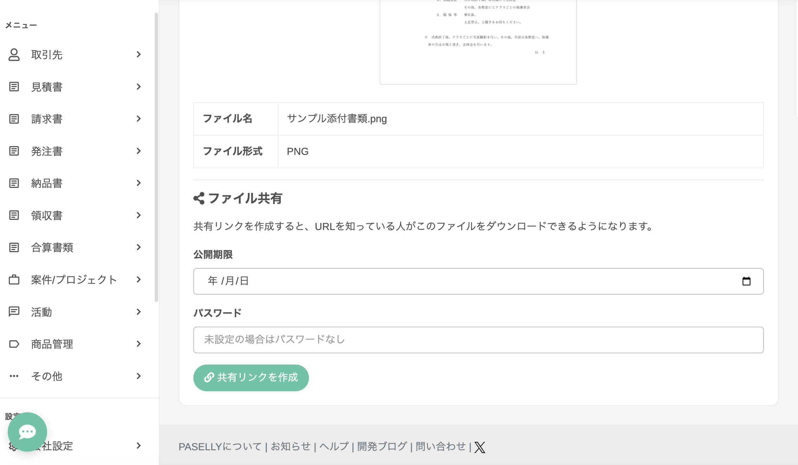Expand the 活動 chevron

[x=139, y=312]
